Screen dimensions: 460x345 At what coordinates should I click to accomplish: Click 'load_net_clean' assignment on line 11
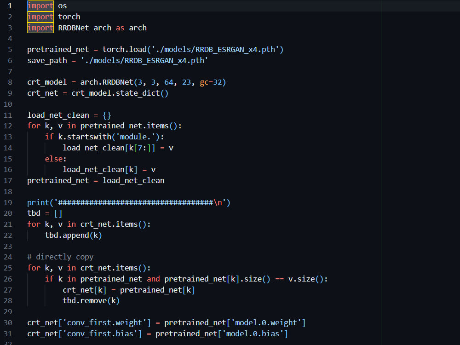58,115
